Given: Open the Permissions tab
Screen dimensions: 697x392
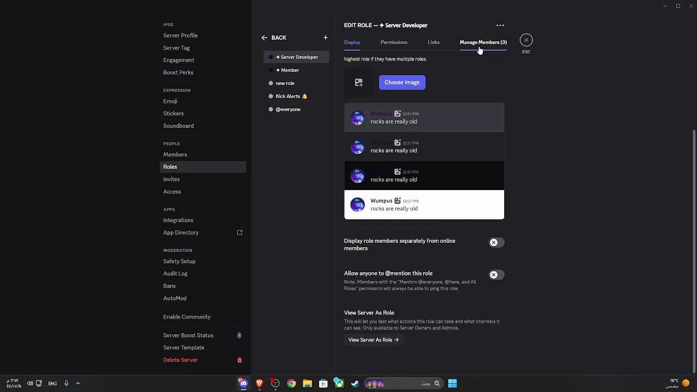Looking at the screenshot, I should [394, 42].
